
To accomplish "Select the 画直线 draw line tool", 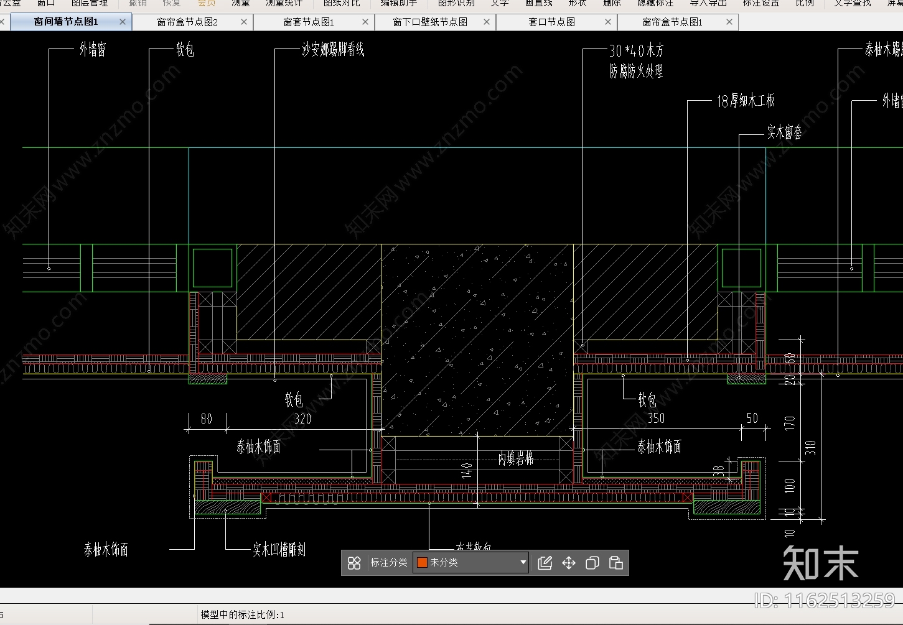I will pos(539,3).
